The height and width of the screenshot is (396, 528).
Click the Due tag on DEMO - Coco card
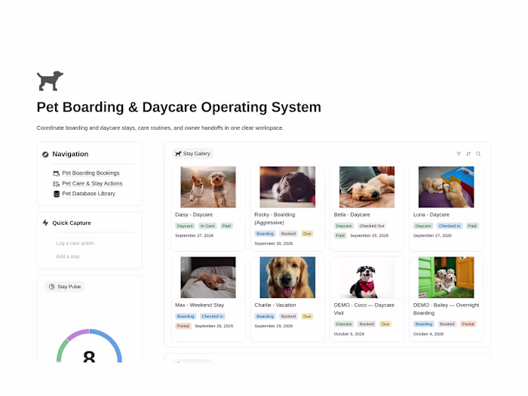click(385, 324)
